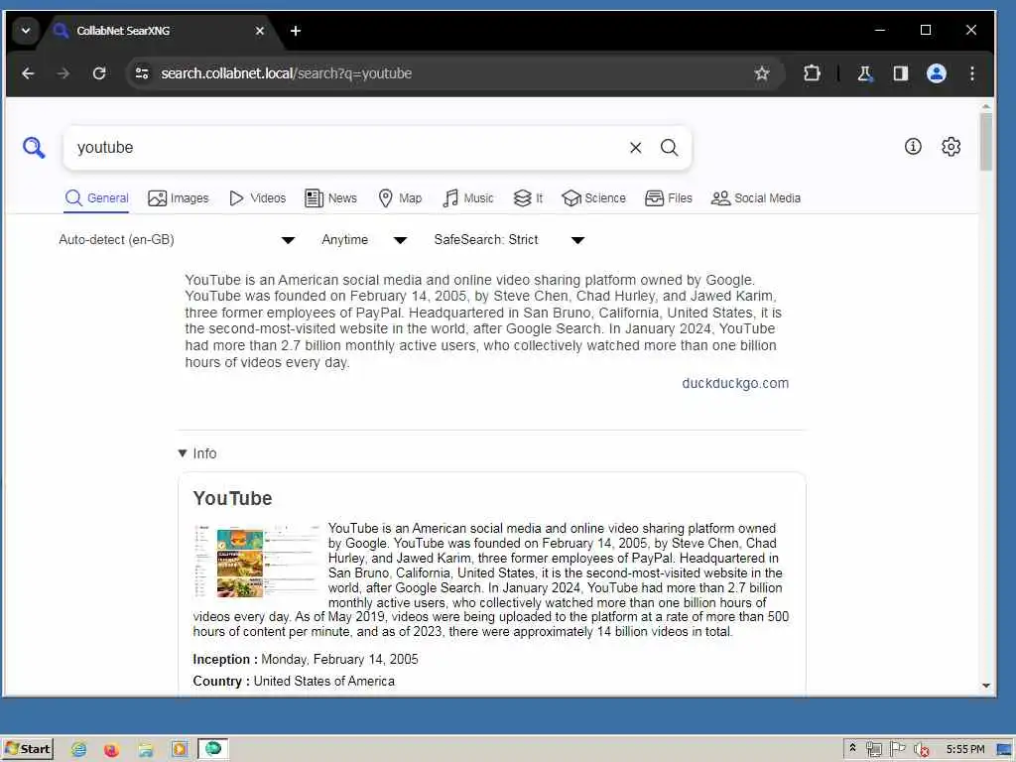Switch to the Science tab
The width and height of the screenshot is (1016, 762).
[x=593, y=198]
